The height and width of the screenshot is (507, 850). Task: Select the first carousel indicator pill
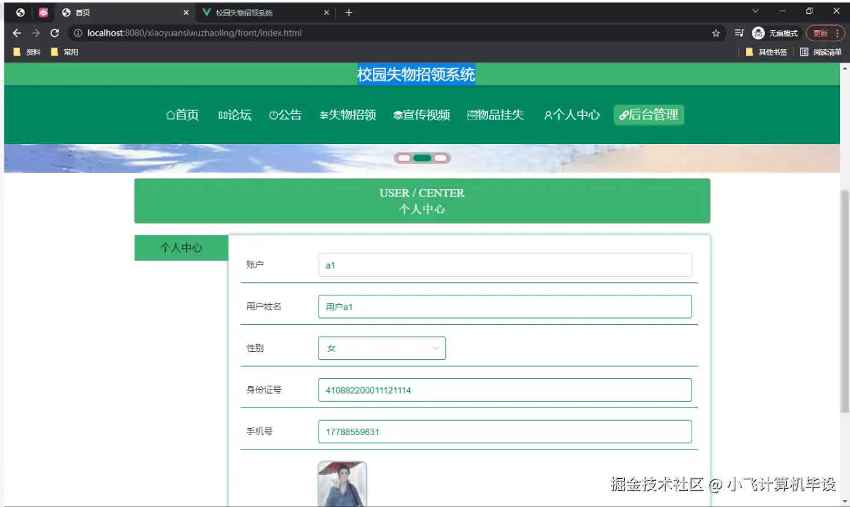(403, 158)
